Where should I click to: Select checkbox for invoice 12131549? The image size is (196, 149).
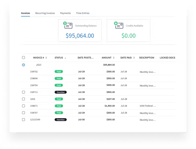[x=24, y=120]
